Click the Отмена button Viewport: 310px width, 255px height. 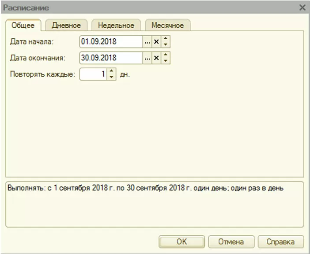tap(231, 242)
